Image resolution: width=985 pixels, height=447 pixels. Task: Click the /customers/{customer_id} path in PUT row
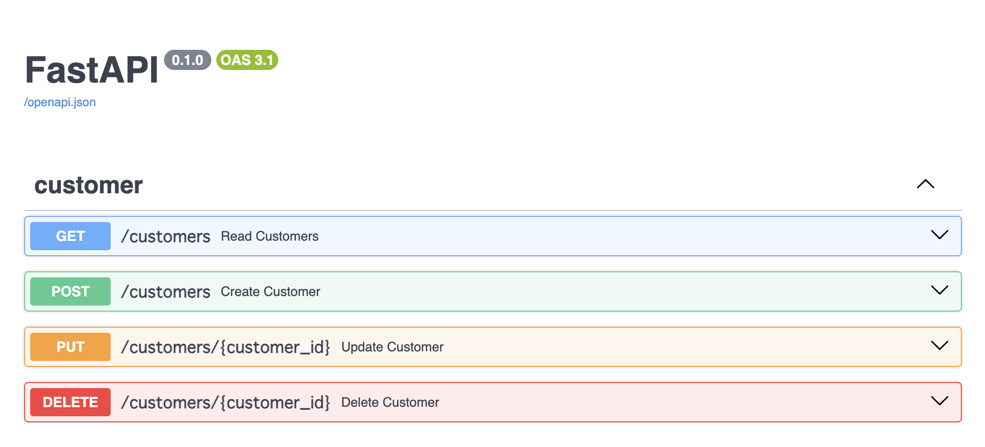[x=225, y=347]
